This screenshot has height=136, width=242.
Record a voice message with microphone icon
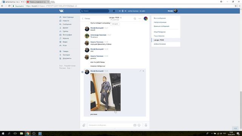[x=146, y=125]
